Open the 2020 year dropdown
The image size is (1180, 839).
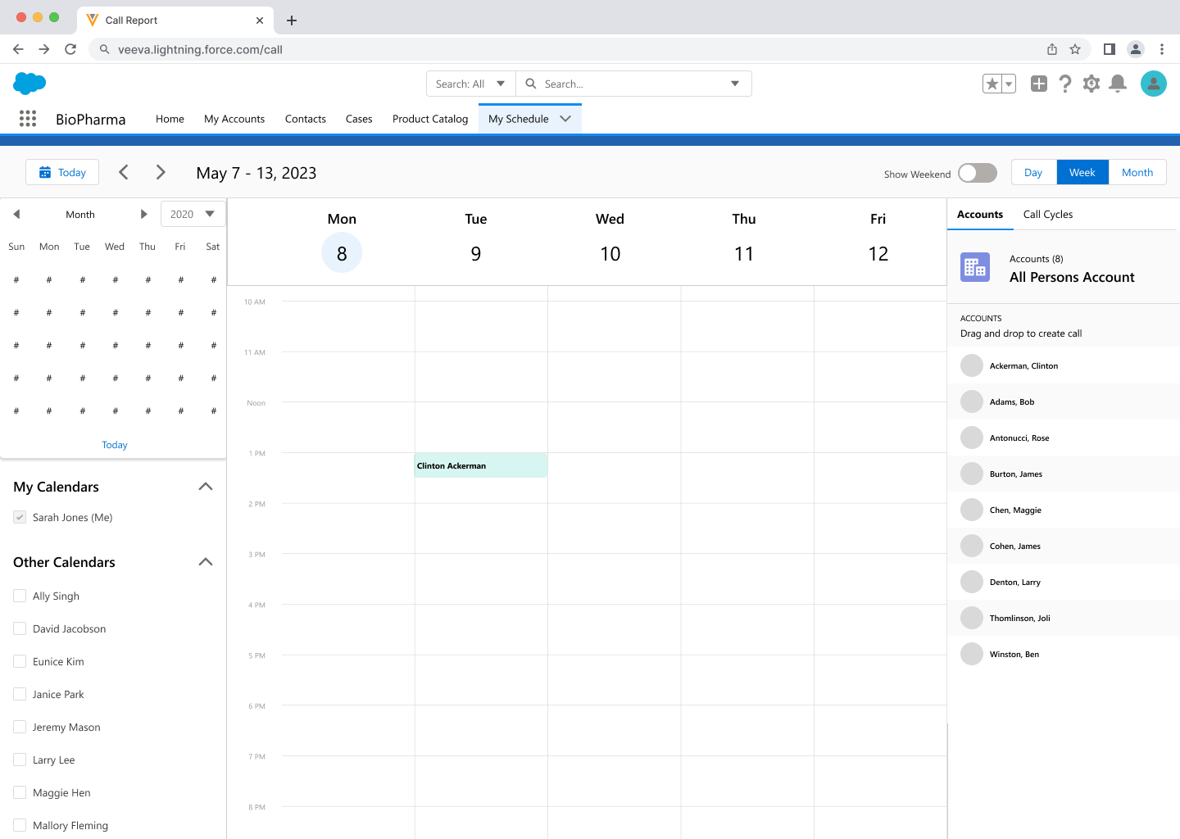coord(193,214)
